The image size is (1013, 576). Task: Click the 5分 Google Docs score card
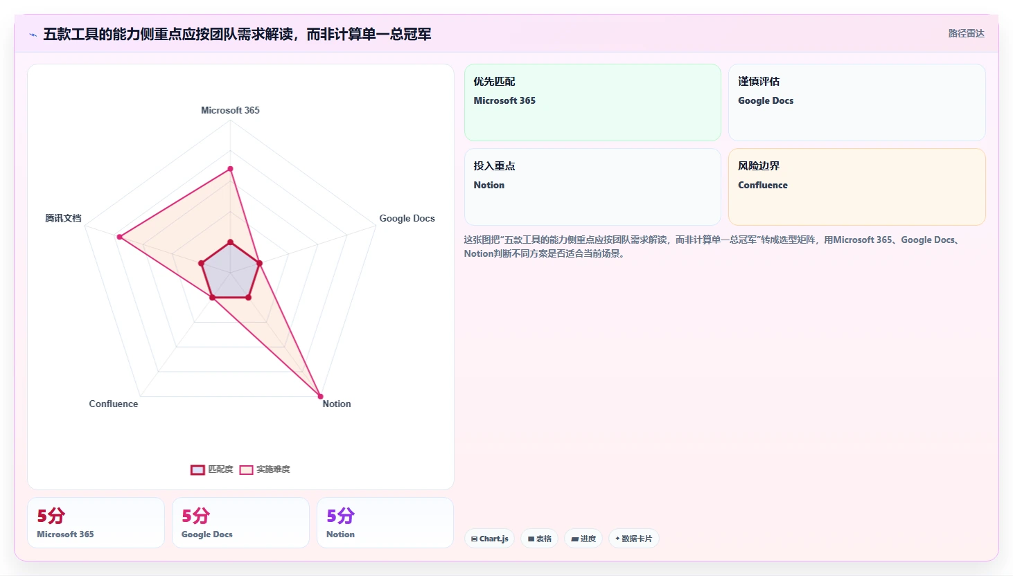(240, 523)
